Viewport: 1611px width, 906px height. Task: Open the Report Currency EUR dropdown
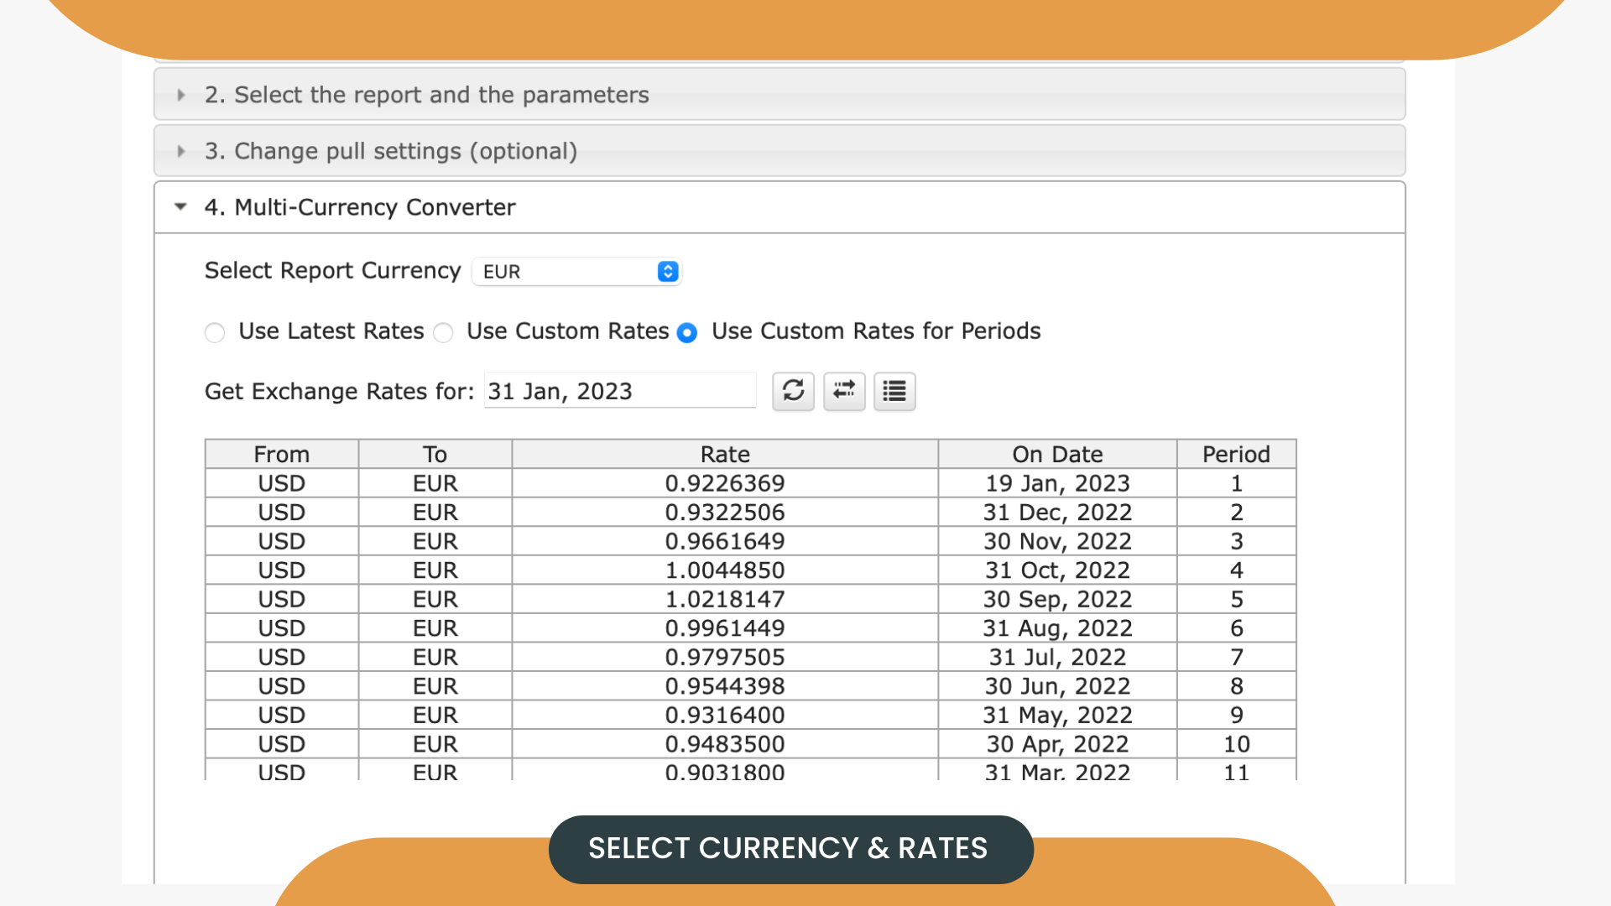577,272
